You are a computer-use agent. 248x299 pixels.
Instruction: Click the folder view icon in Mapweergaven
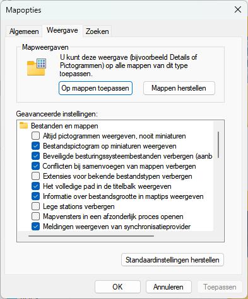37,67
